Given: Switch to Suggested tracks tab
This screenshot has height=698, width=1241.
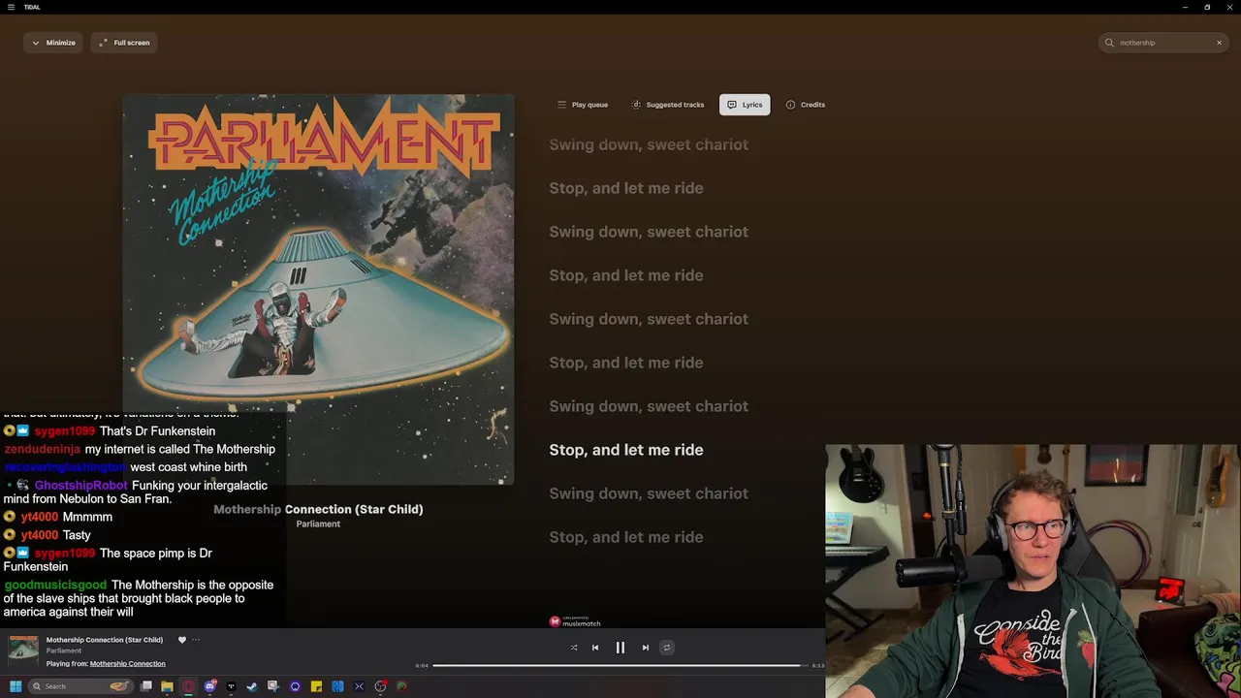Looking at the screenshot, I should click(x=668, y=105).
